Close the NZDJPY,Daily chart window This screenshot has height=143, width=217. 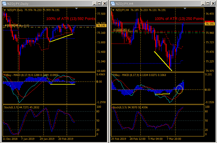click(x=105, y=3)
